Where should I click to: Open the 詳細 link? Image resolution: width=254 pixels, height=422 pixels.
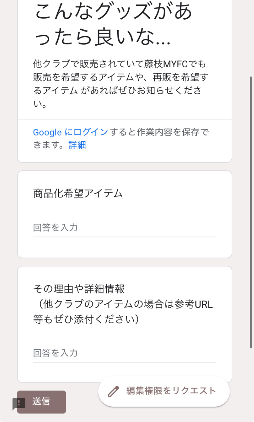point(77,145)
